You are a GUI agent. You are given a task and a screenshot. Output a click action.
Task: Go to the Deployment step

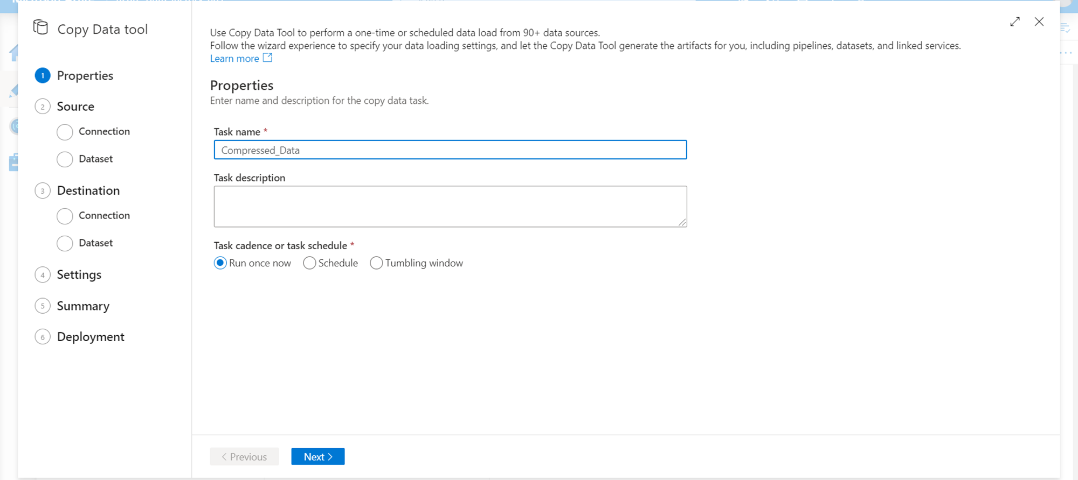(x=91, y=337)
